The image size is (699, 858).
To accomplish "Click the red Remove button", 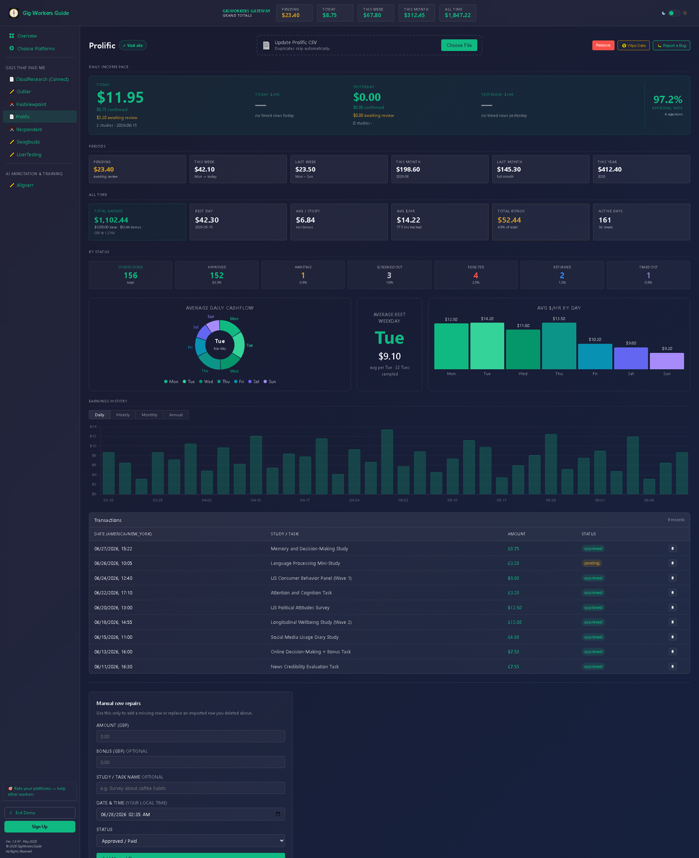I will (603, 45).
